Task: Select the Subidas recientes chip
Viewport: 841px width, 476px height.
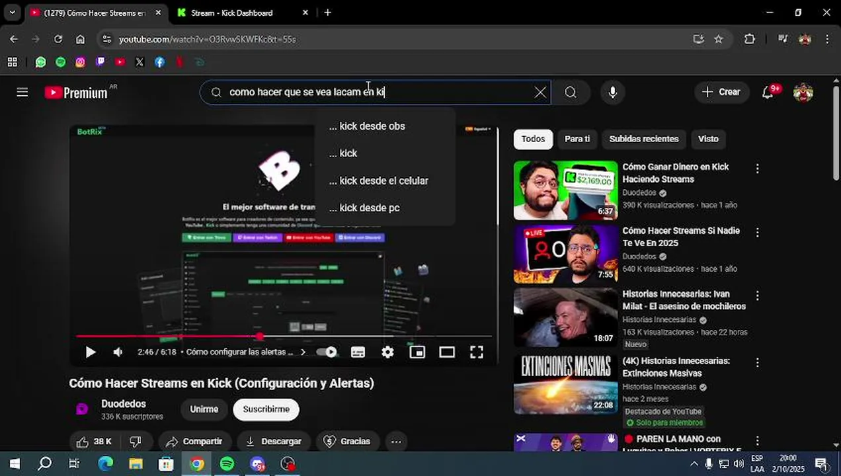Action: coord(644,139)
